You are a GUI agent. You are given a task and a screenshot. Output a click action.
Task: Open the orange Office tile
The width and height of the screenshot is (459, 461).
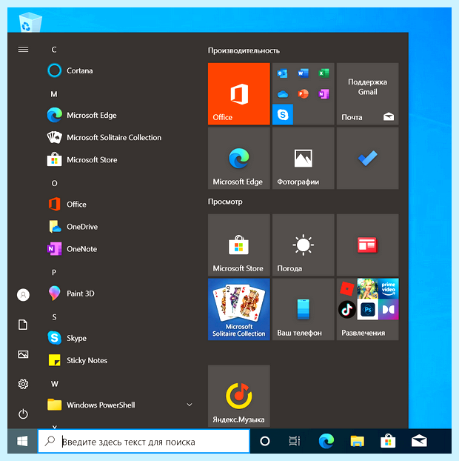238,94
